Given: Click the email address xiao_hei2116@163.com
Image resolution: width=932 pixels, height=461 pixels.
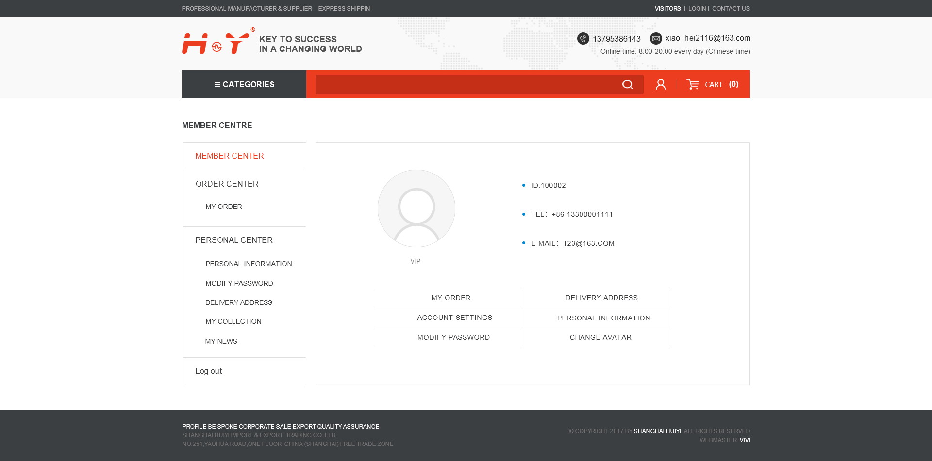Looking at the screenshot, I should [708, 38].
